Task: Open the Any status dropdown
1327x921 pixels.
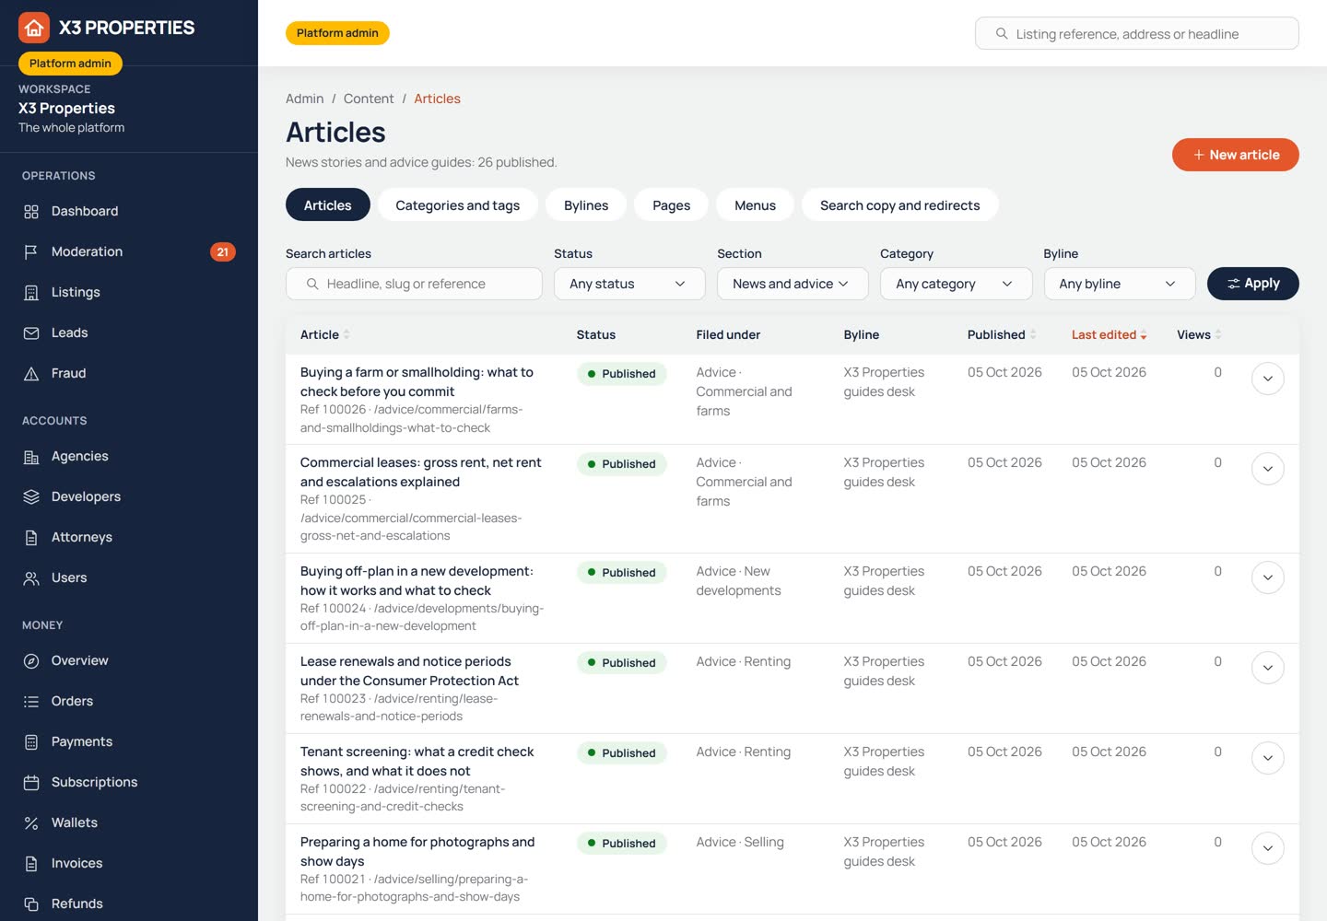Action: 629,284
